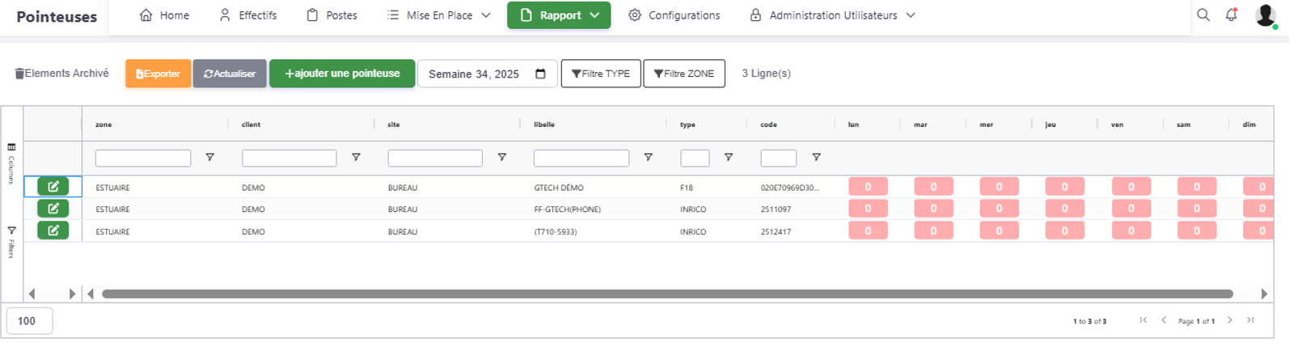Click the horizontal table scrollbar

click(x=666, y=294)
